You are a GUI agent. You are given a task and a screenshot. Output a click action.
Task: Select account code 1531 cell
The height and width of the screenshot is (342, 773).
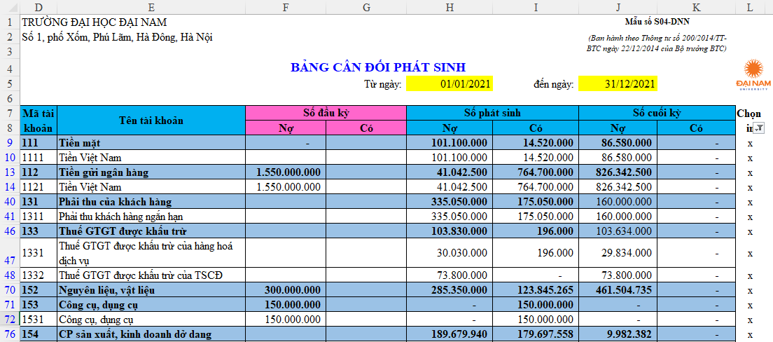point(39,320)
